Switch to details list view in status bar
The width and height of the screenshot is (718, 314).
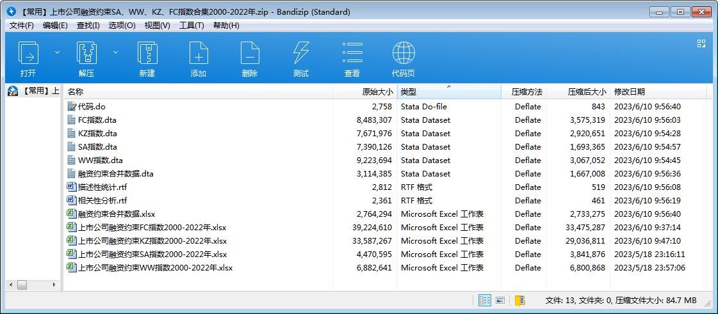point(485,300)
